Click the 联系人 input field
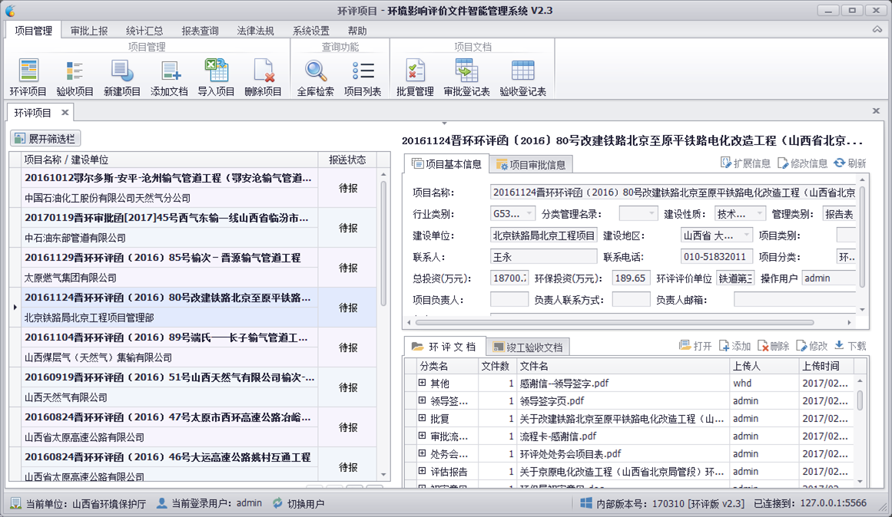This screenshot has height=517, width=892. click(x=543, y=257)
